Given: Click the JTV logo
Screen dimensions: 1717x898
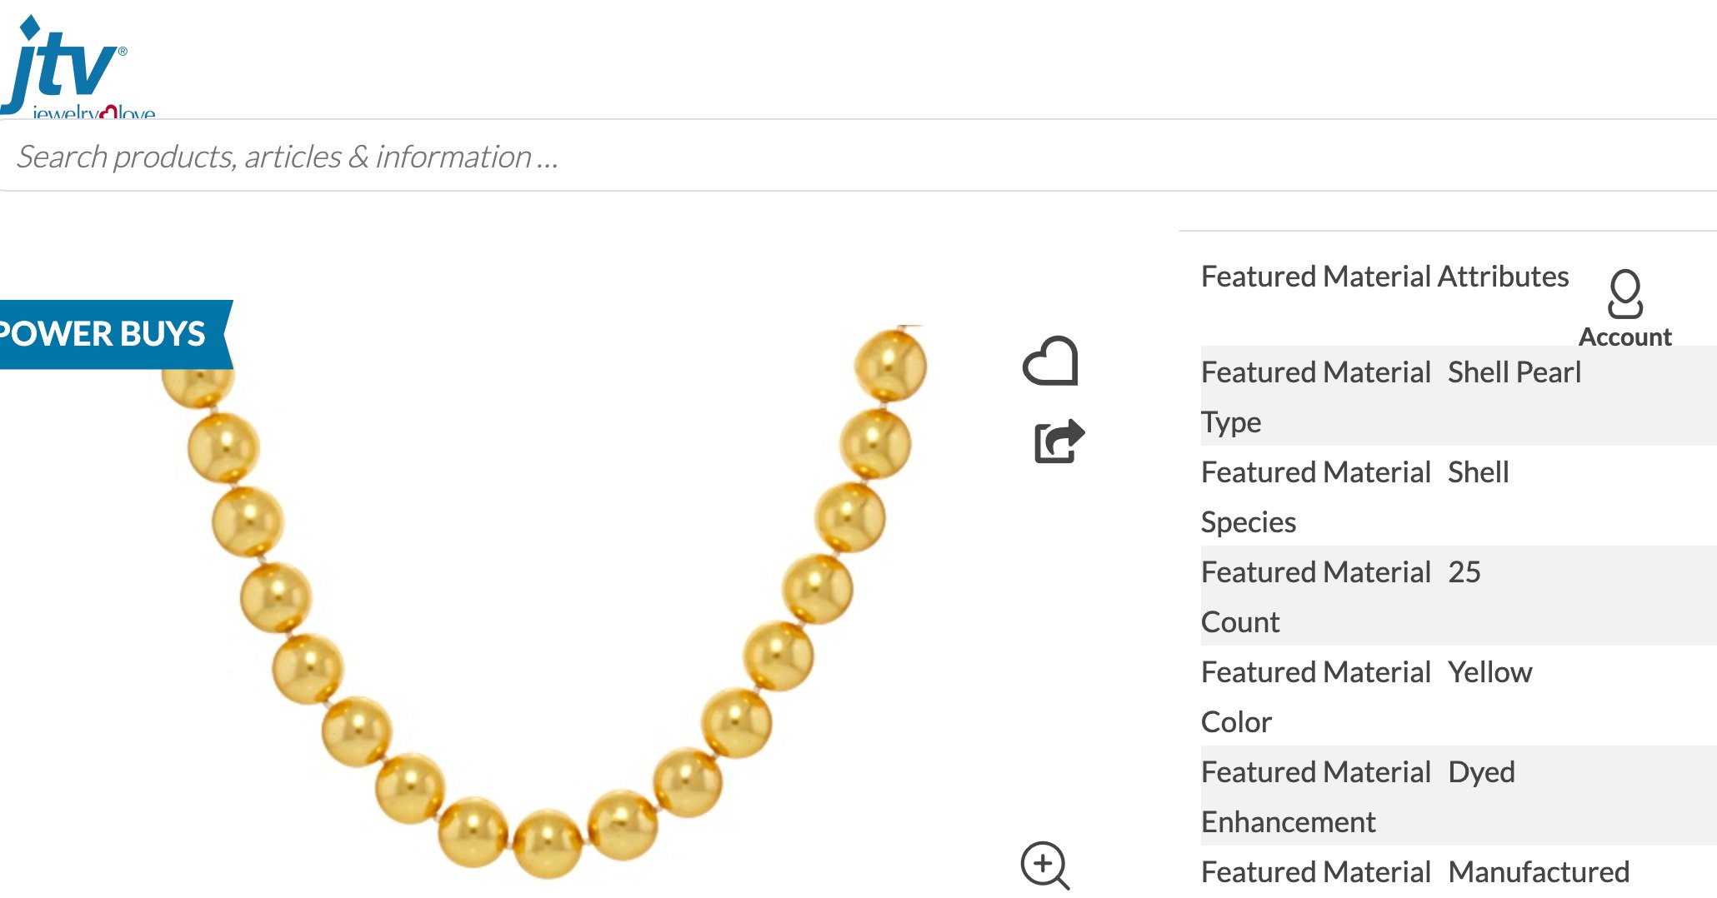Looking at the screenshot, I should tap(65, 63).
